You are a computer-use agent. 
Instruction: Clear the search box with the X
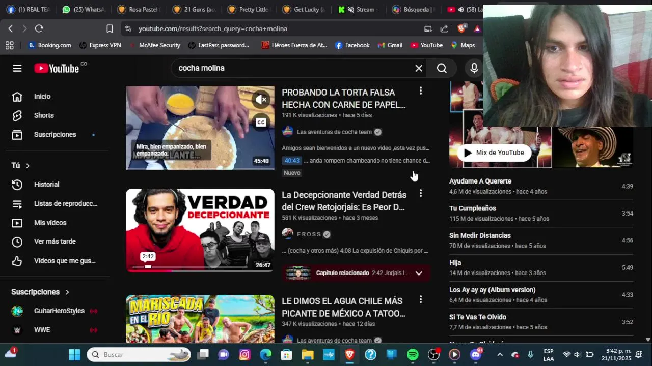(419, 68)
